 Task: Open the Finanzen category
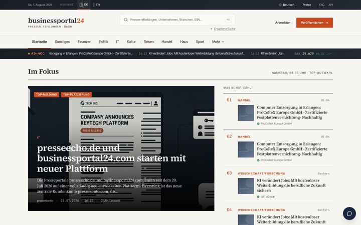pos(84,42)
